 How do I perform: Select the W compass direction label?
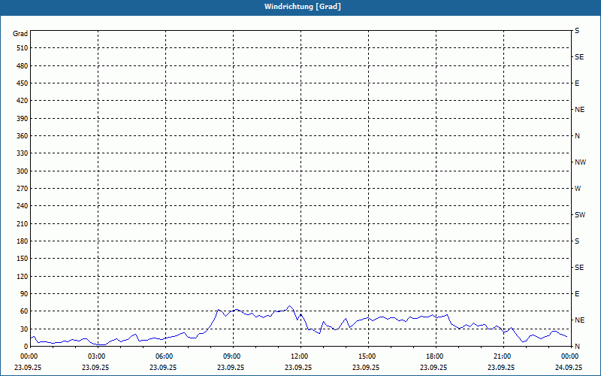(577, 189)
